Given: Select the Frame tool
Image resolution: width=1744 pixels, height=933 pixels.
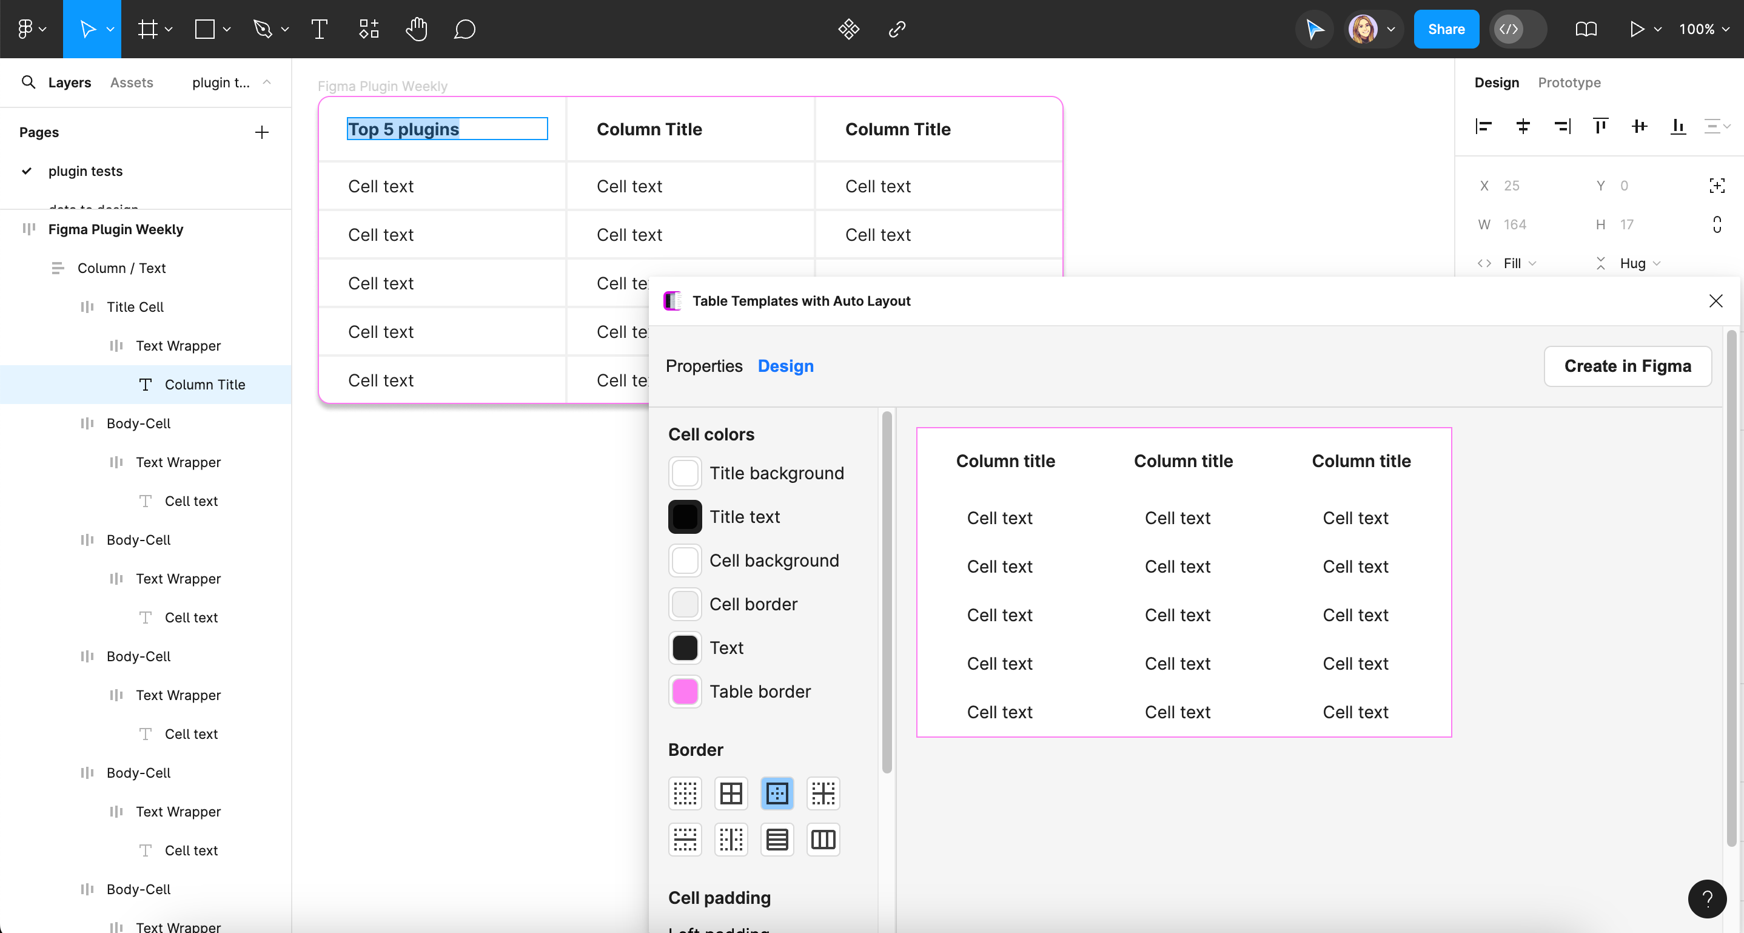Looking at the screenshot, I should click(x=147, y=29).
